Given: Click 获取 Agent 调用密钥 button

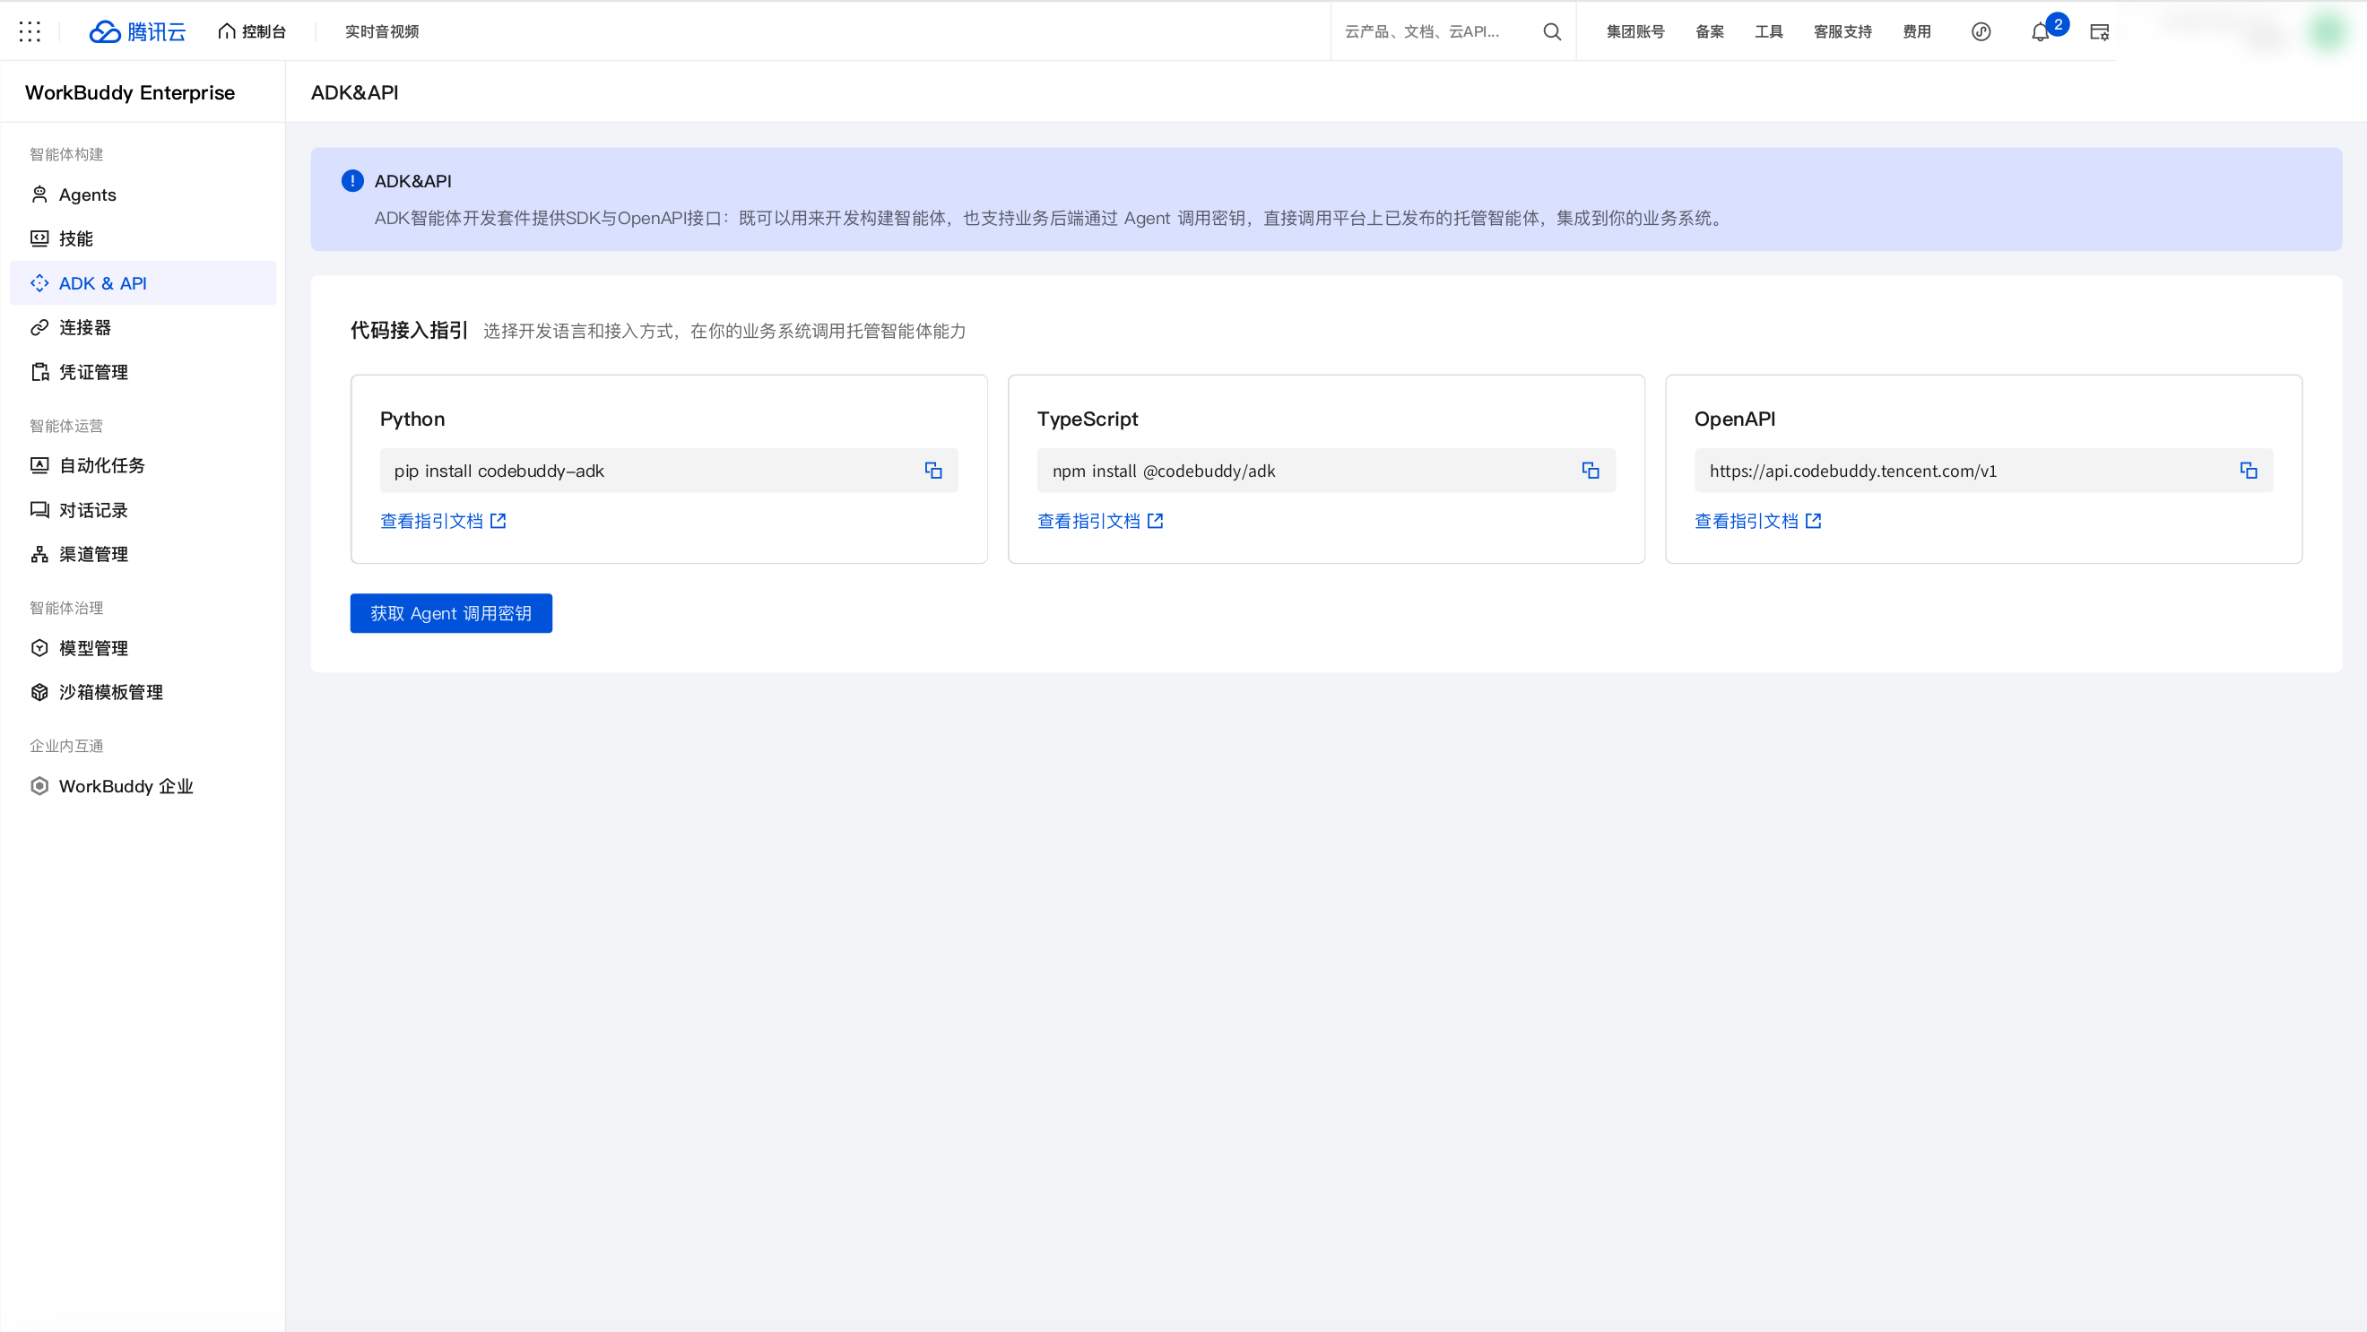Looking at the screenshot, I should click(x=450, y=614).
